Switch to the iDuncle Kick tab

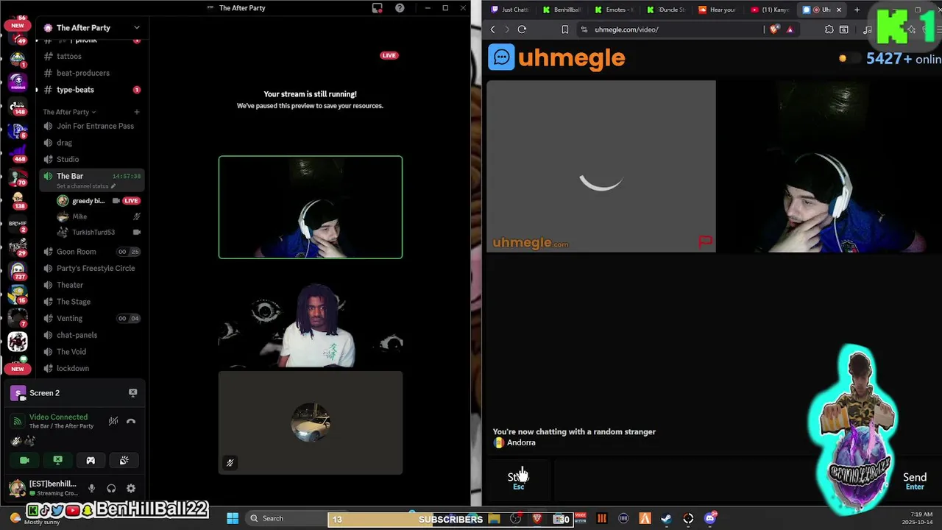point(667,10)
